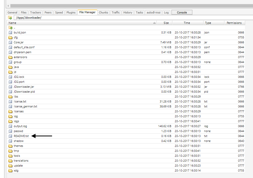Click the 0766 permissions value

(241, 87)
